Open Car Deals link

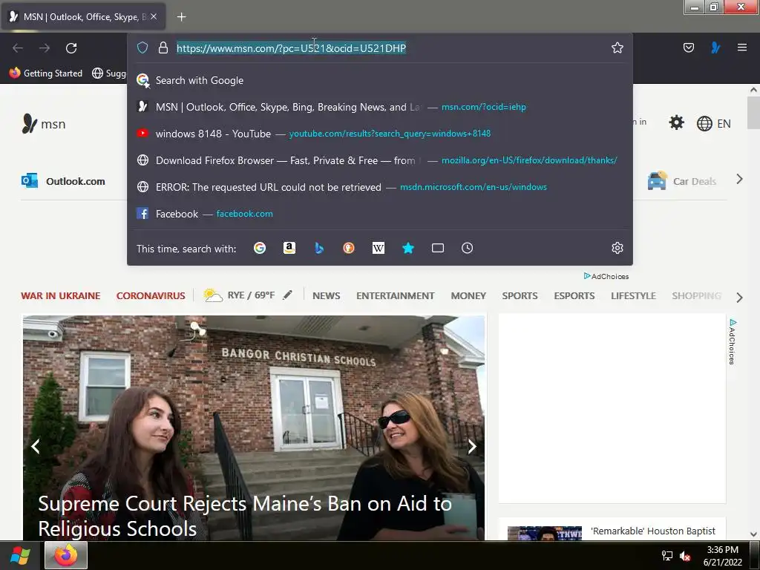pos(681,181)
